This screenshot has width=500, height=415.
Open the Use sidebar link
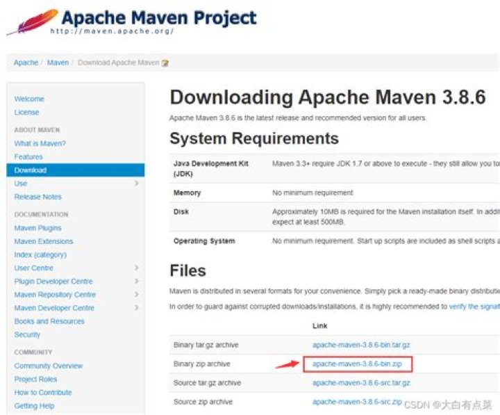(20, 184)
